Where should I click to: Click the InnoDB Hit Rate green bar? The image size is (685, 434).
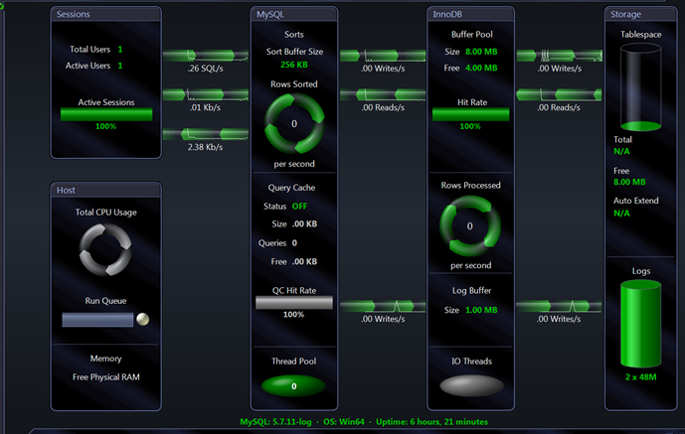point(470,115)
